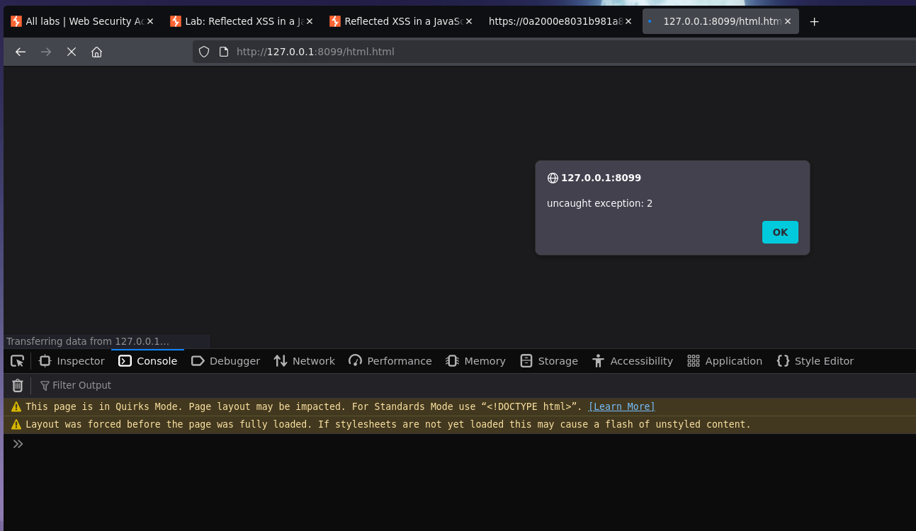The height and width of the screenshot is (531, 916).
Task: Close the Lab: Reflected XSS tab
Action: [310, 21]
